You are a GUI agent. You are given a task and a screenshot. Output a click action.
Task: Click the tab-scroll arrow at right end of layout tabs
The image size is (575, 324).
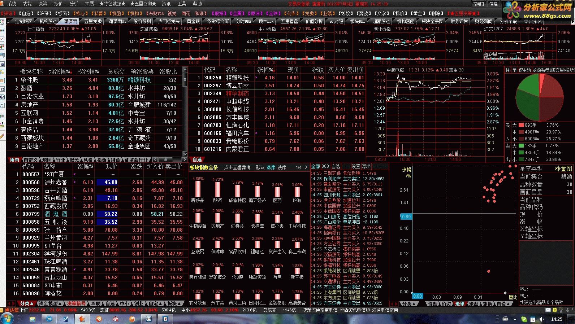[x=572, y=22]
